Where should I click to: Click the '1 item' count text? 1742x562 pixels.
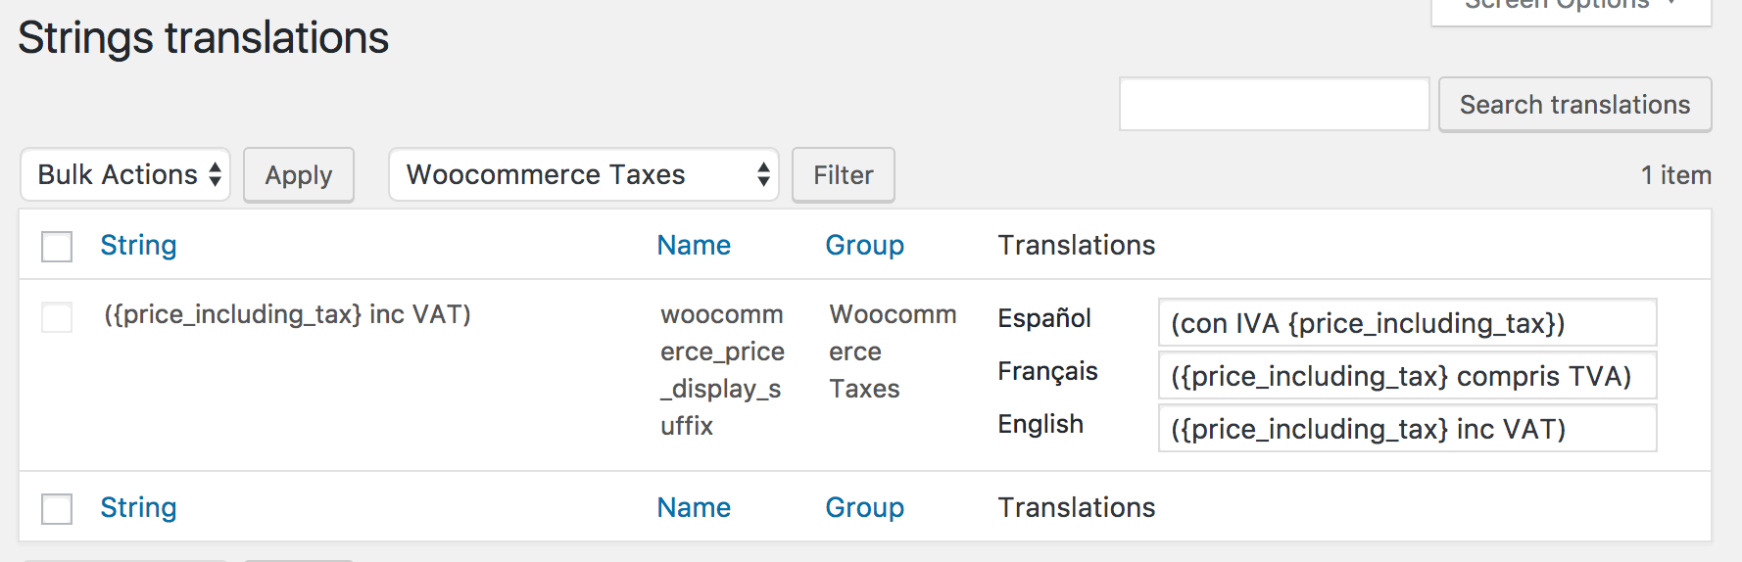tap(1676, 175)
